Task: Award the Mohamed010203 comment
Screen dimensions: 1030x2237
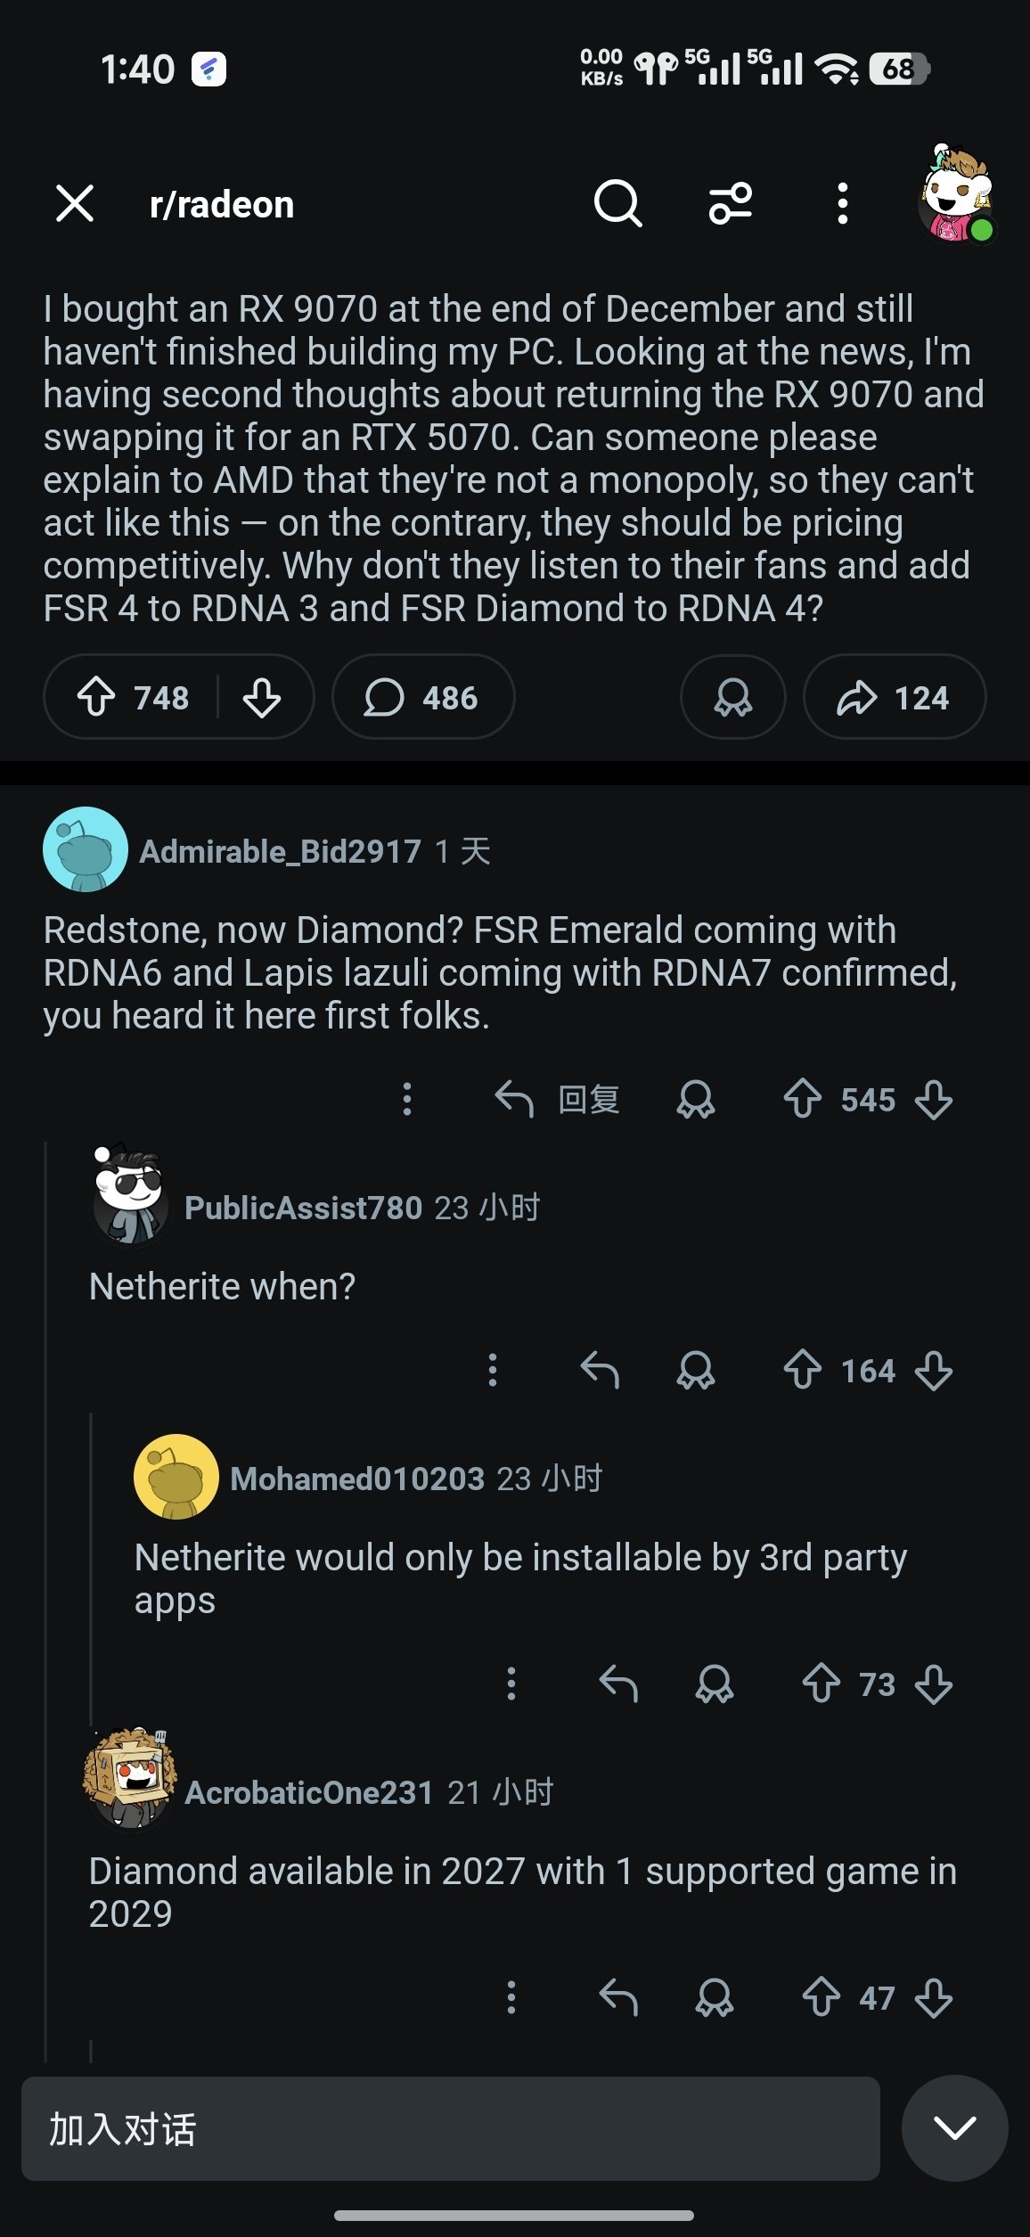Action: (x=715, y=1684)
